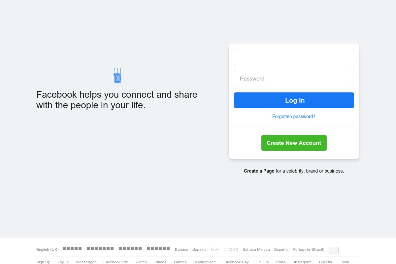396x264 pixels.
Task: Open the Create a Page link
Action: (259, 171)
